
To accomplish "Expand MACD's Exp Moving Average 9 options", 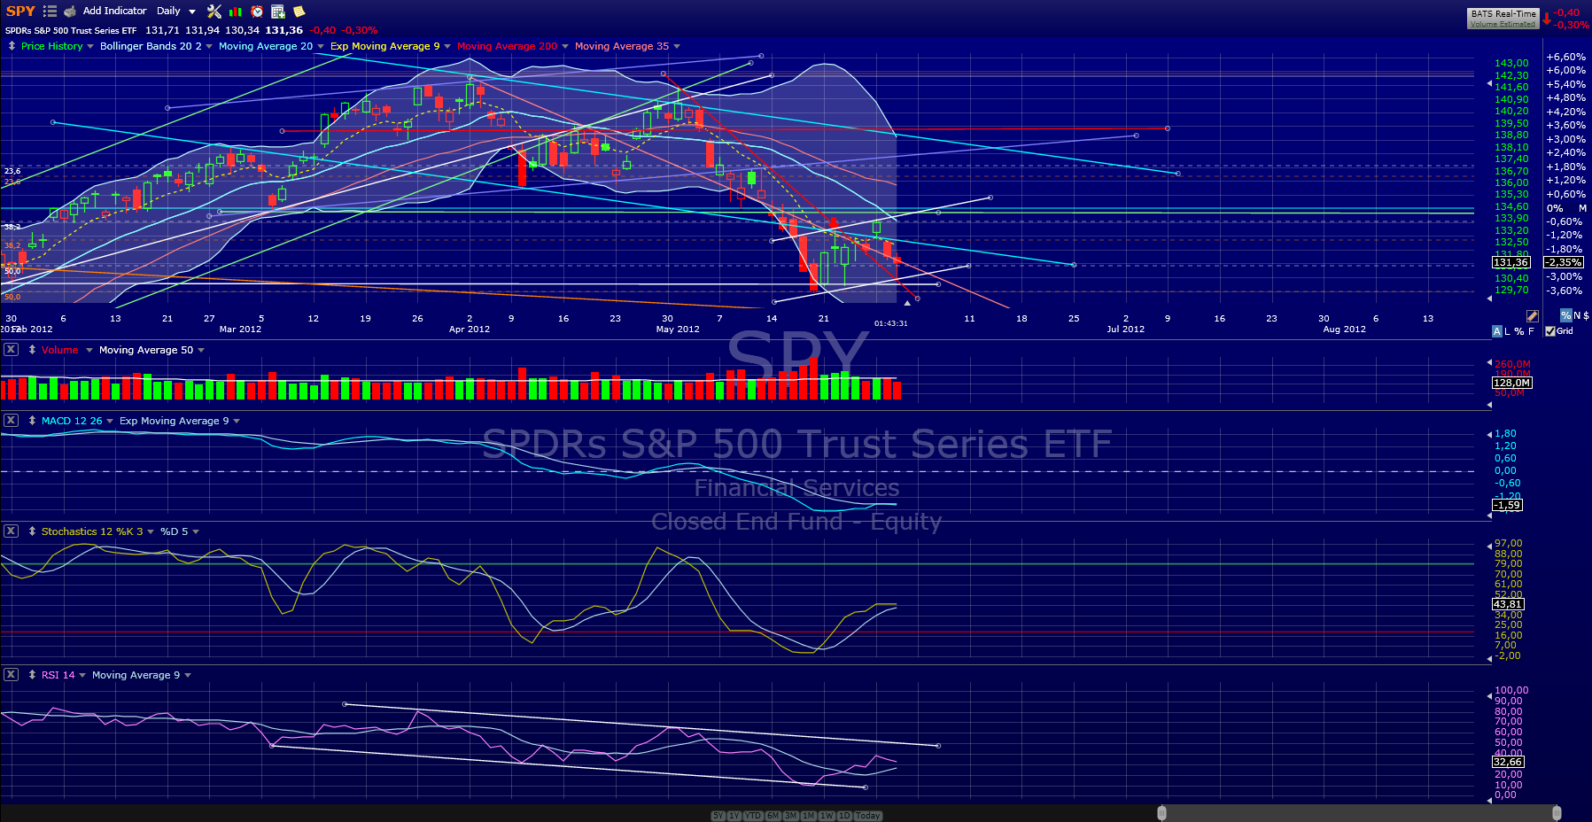I will click(x=237, y=422).
